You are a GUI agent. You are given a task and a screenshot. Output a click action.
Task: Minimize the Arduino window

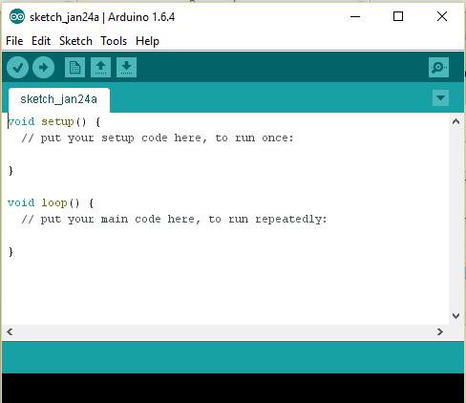[x=355, y=16]
